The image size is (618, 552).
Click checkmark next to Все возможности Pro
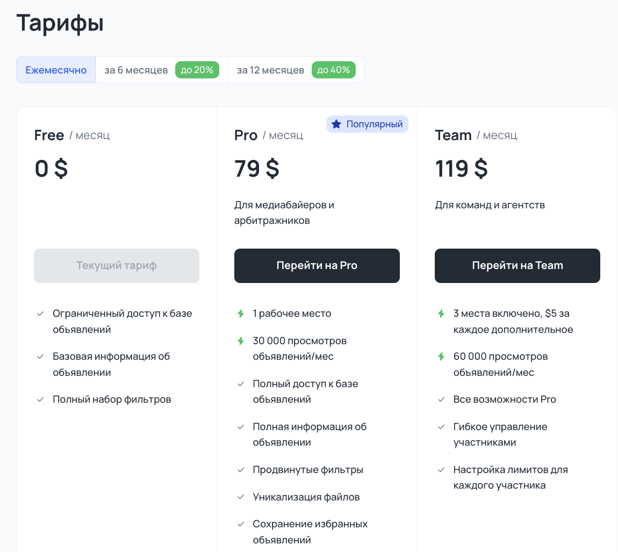pyautogui.click(x=441, y=400)
